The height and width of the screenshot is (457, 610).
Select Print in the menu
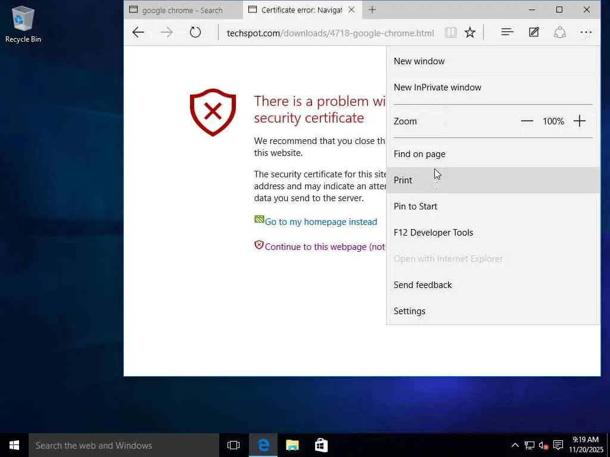pos(493,180)
